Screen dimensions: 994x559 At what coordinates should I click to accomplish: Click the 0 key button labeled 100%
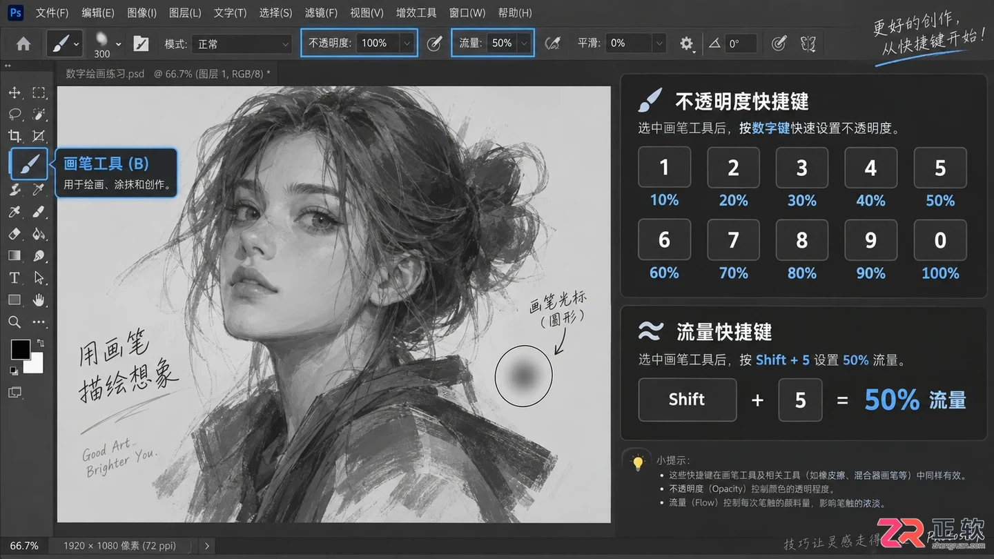[x=940, y=240]
